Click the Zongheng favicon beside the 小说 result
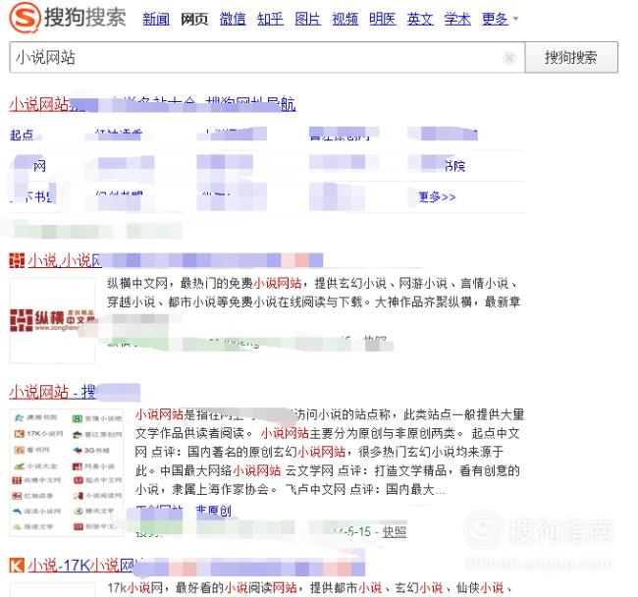Screen dimensions: 638x597 pyautogui.click(x=17, y=260)
